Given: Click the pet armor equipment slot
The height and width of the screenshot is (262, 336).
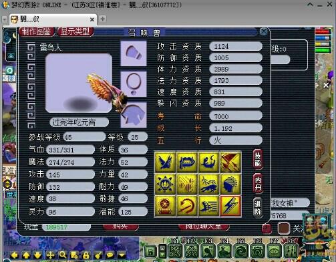Looking at the screenshot, I should tap(134, 115).
